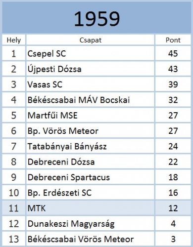This screenshot has width=193, height=247.
Task: Select the Hely column header
Action: tap(14, 40)
